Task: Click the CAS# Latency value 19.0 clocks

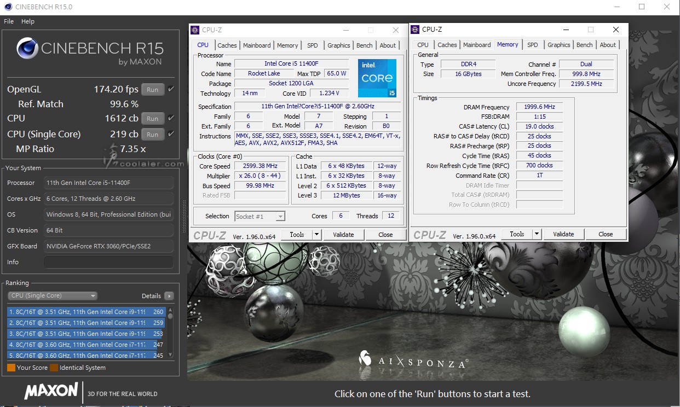Action: (x=539, y=126)
